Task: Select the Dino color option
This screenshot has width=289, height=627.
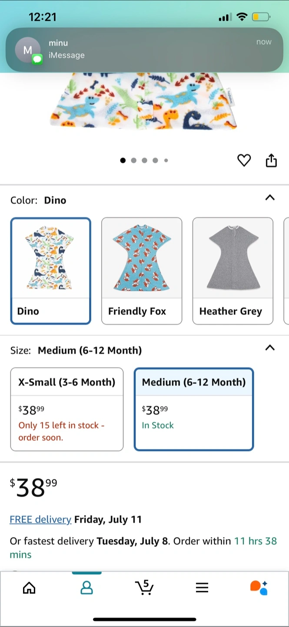Action: coord(51,271)
